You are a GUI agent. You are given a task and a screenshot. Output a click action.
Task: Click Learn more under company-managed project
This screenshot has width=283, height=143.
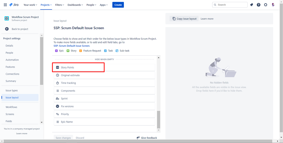point(22,133)
